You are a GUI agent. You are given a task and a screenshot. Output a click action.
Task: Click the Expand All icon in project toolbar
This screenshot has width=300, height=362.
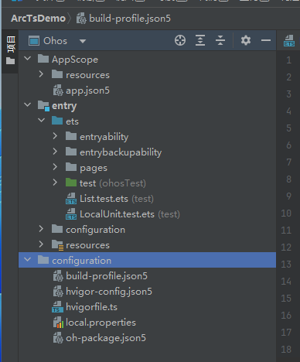click(x=200, y=40)
